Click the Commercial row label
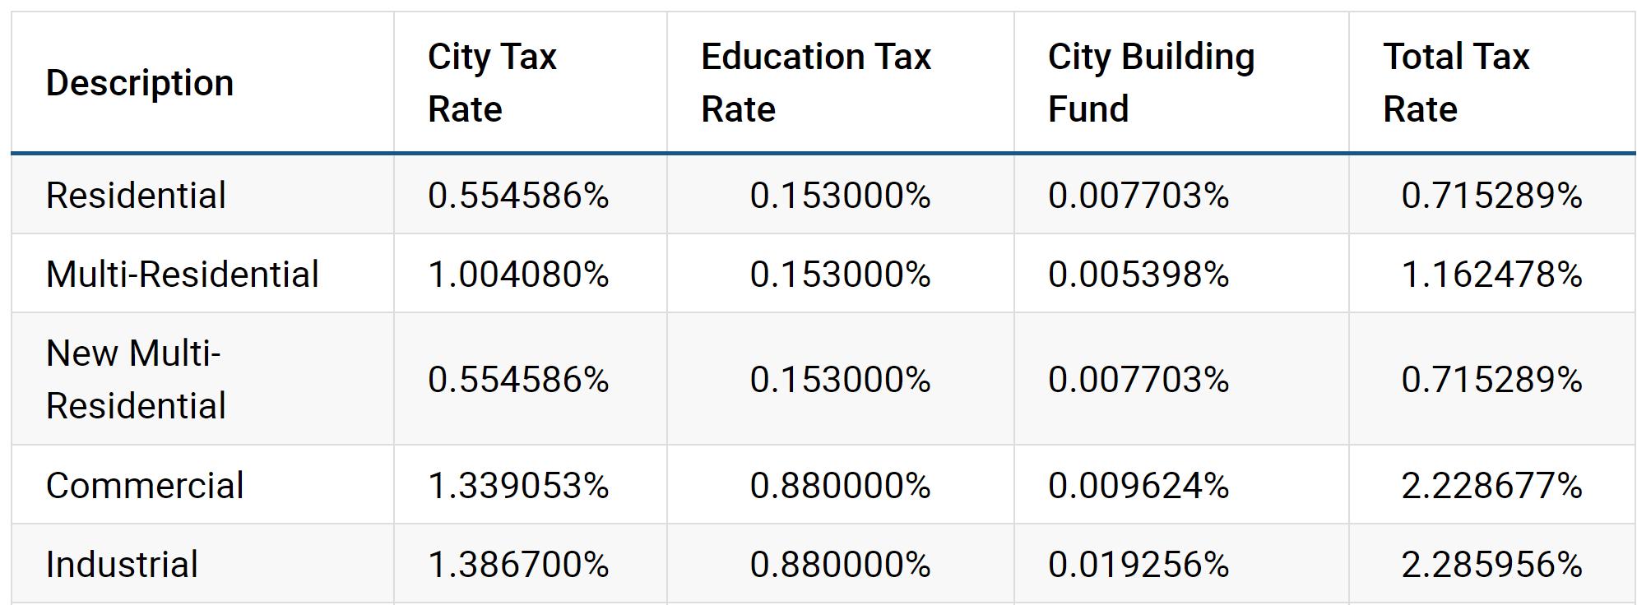The width and height of the screenshot is (1637, 605). [145, 486]
